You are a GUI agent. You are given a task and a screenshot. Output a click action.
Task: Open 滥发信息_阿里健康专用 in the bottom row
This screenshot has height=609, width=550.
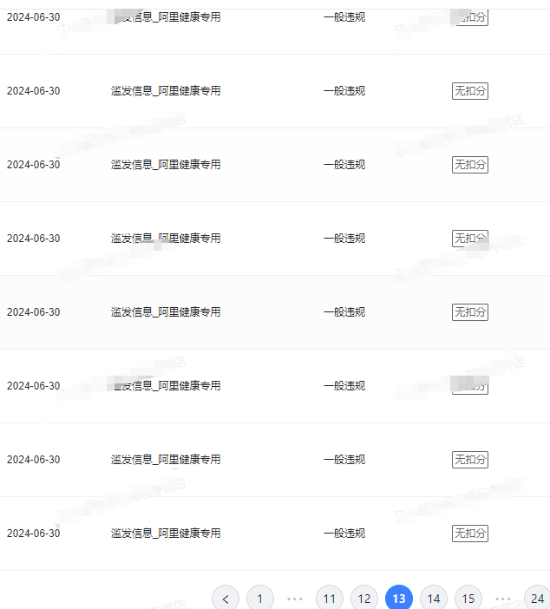[x=166, y=534]
